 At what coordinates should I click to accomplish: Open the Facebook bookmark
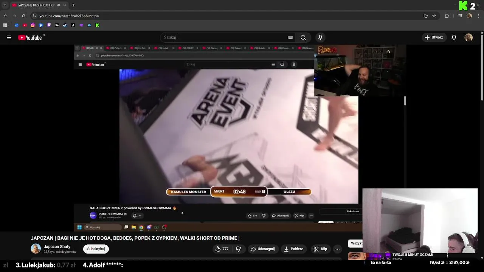pos(41,25)
